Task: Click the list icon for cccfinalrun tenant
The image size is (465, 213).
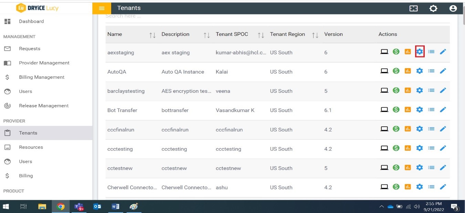Action: tap(431, 129)
